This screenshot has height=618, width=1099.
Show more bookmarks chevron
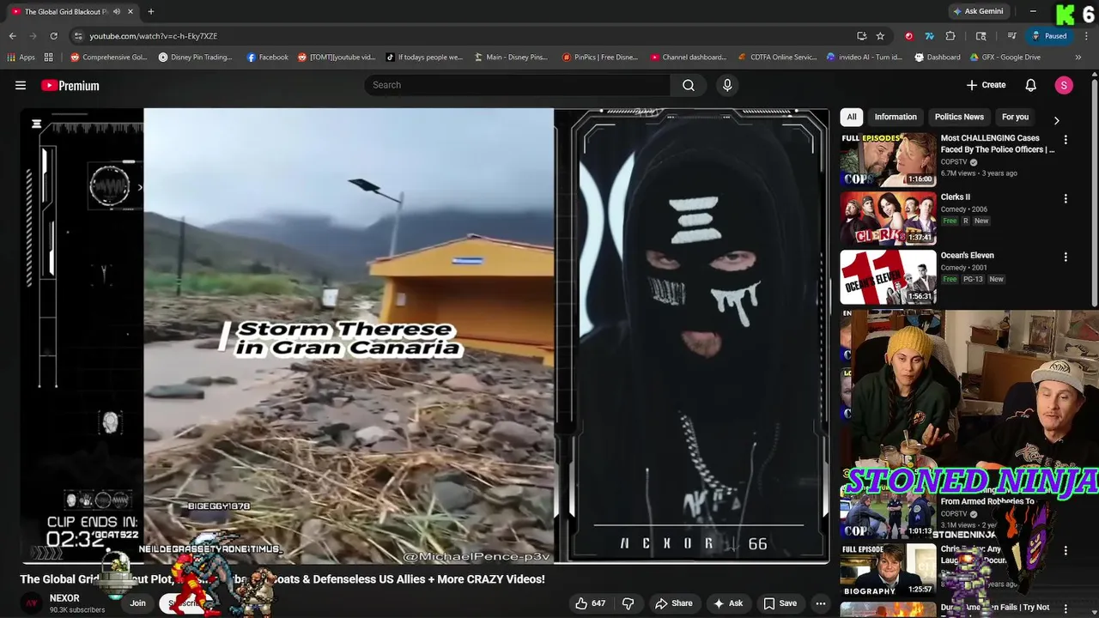1078,58
